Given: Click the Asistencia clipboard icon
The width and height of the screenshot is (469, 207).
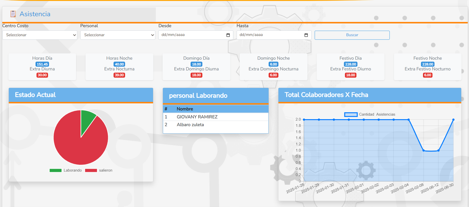Looking at the screenshot, I should coord(13,14).
